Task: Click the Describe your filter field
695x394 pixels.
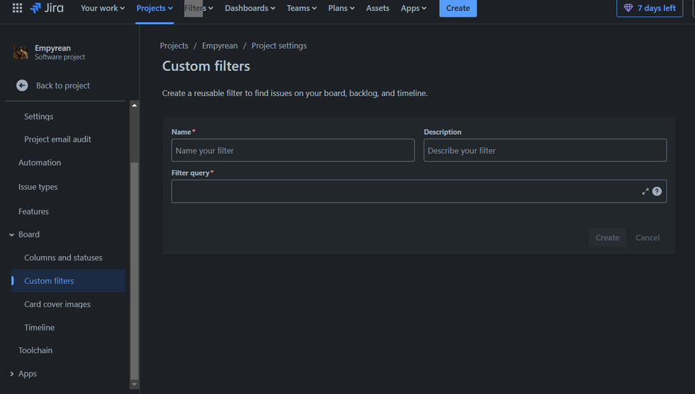Action: (x=545, y=150)
